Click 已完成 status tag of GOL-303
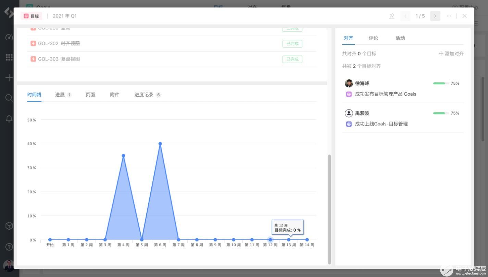This screenshot has width=488, height=277. (292, 59)
